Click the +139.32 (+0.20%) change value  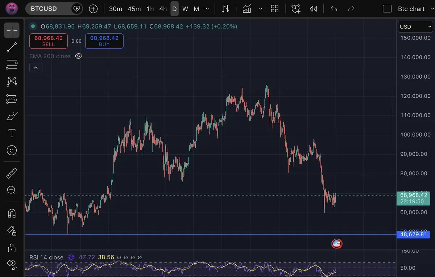[211, 26]
